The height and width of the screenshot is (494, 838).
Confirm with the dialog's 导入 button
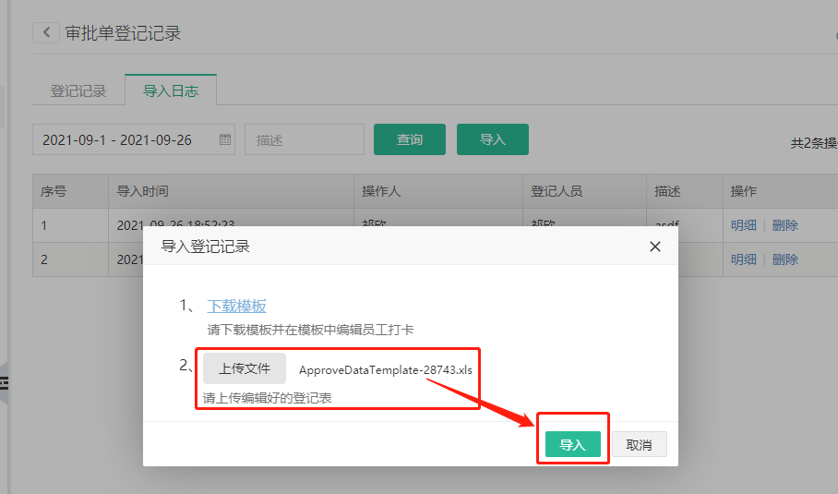pos(573,444)
